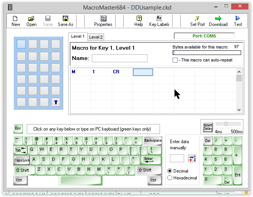
Task: Select the 1 cell in macro grid
Action: click(101, 72)
